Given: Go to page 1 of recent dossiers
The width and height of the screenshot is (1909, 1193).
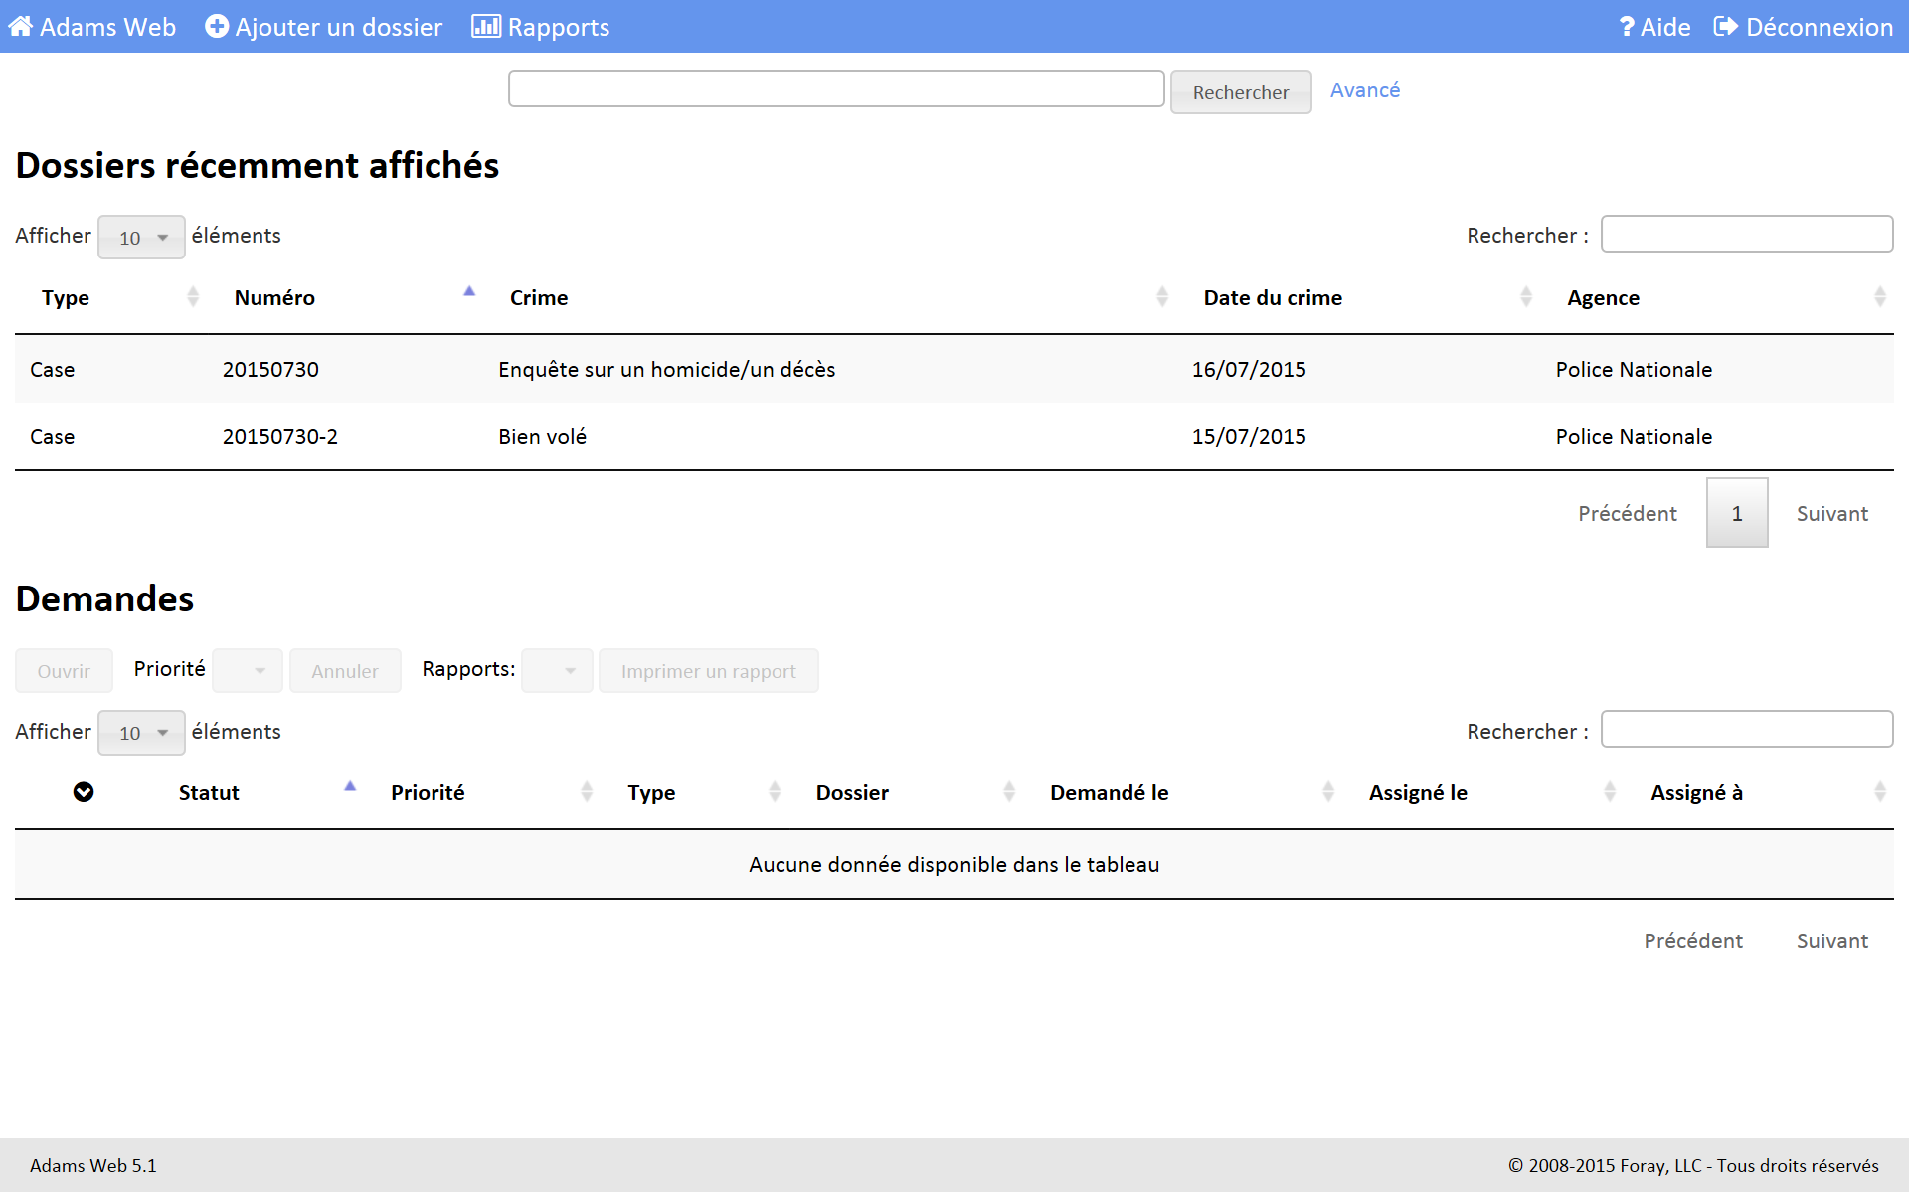Looking at the screenshot, I should [1736, 513].
